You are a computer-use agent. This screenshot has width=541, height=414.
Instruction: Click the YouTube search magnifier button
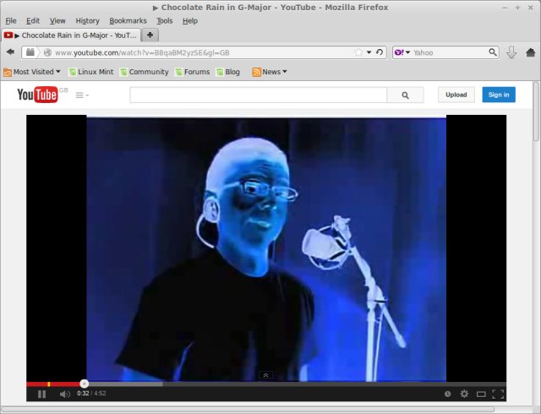coord(405,95)
